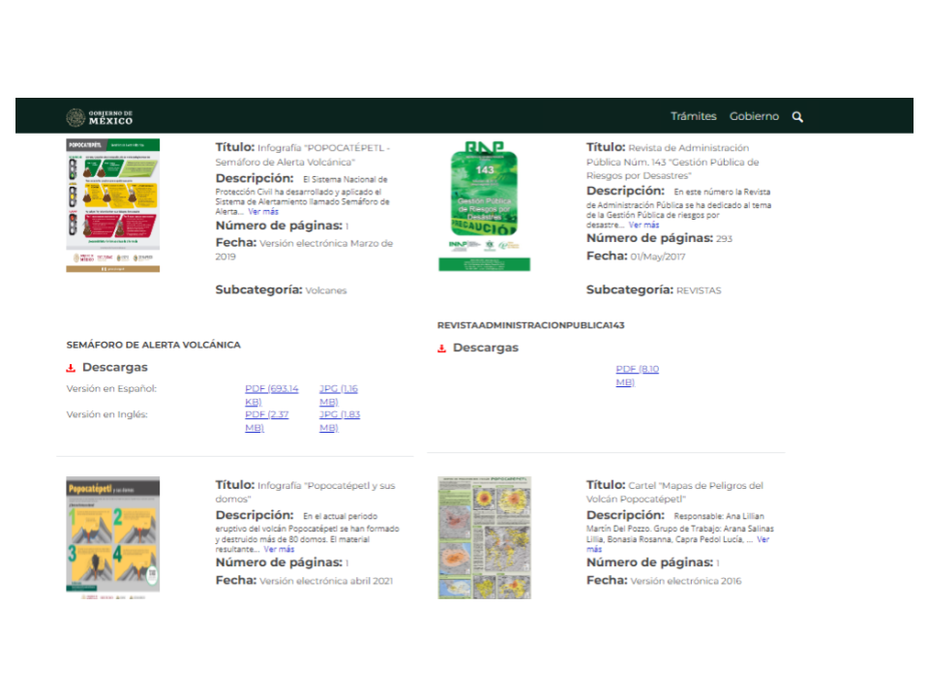The width and height of the screenshot is (929, 697).
Task: Open the search magnifier icon in header
Action: pyautogui.click(x=797, y=117)
